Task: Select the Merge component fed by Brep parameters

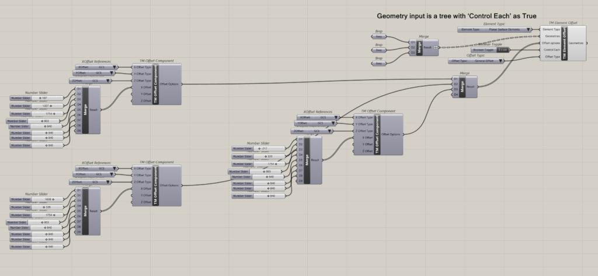Action: (419, 47)
